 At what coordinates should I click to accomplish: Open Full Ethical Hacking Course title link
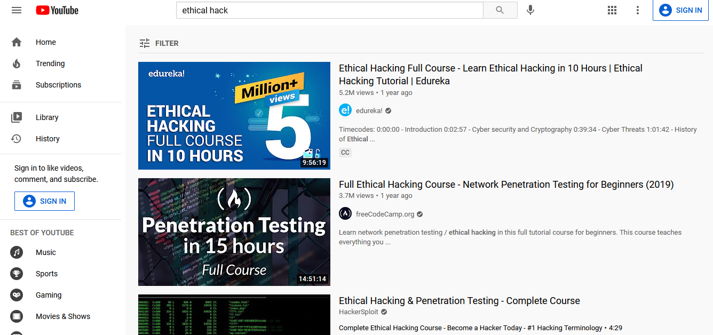click(506, 185)
